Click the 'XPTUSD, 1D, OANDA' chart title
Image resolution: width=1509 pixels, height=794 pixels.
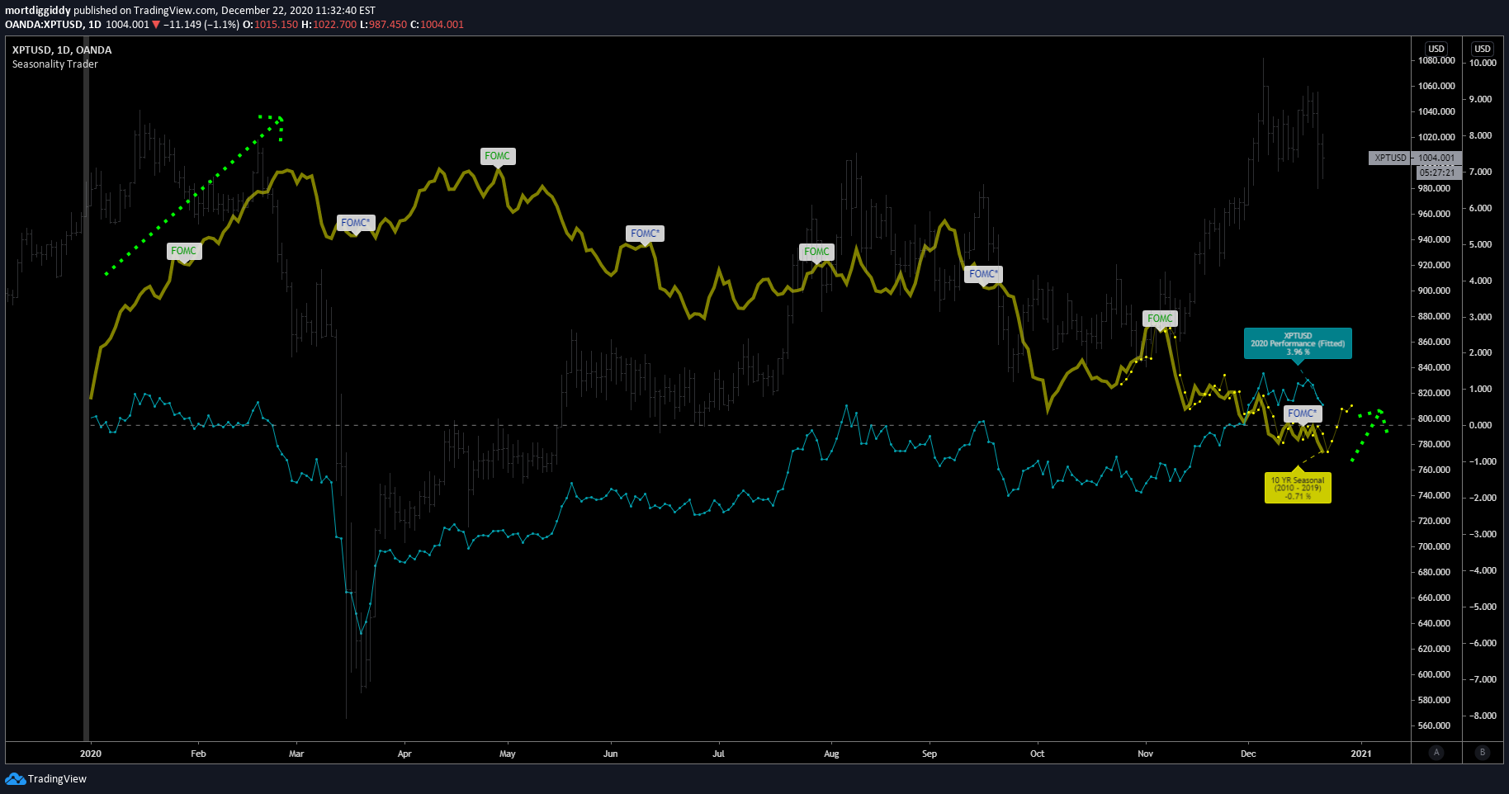[62, 50]
